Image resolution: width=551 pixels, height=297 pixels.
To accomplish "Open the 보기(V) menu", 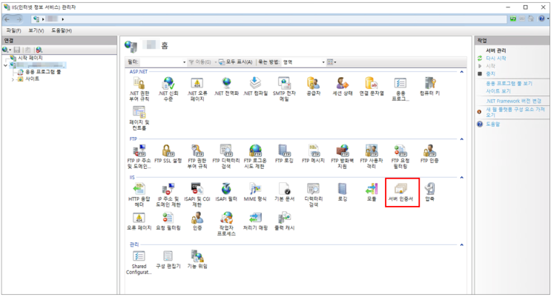I will 36,30.
